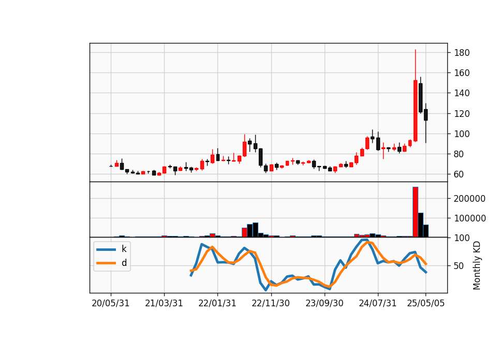Click the 160 price axis label
This screenshot has height=357, width=497.
click(462, 73)
